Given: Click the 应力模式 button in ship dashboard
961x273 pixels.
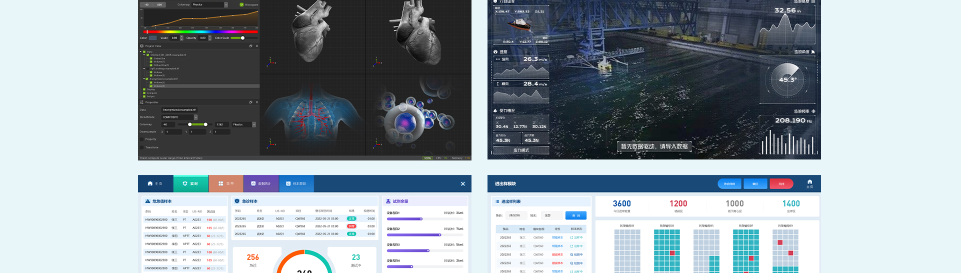Looking at the screenshot, I should tap(521, 150).
